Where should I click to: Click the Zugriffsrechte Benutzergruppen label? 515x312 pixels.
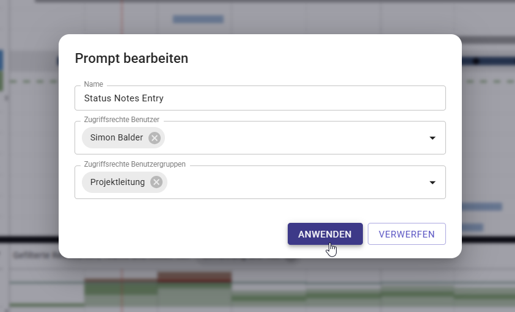pyautogui.click(x=134, y=164)
